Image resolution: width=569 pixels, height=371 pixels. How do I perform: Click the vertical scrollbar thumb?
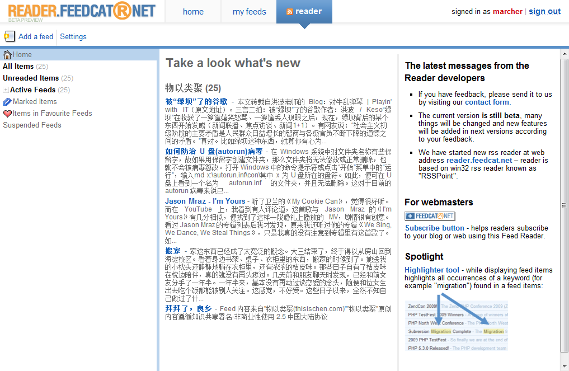(x=565, y=205)
